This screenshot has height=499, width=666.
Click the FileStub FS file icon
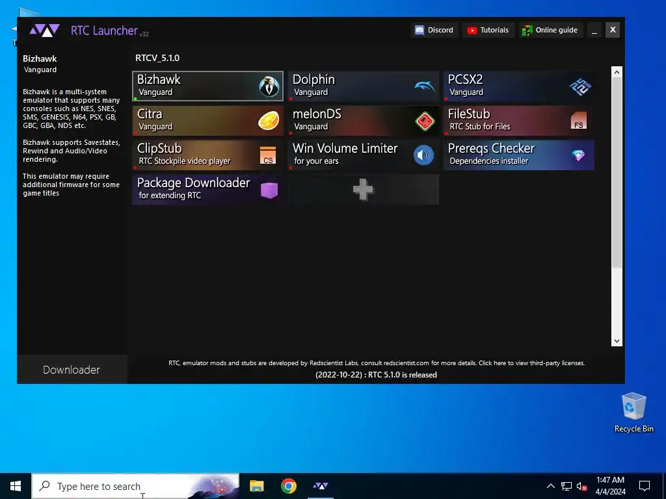578,120
